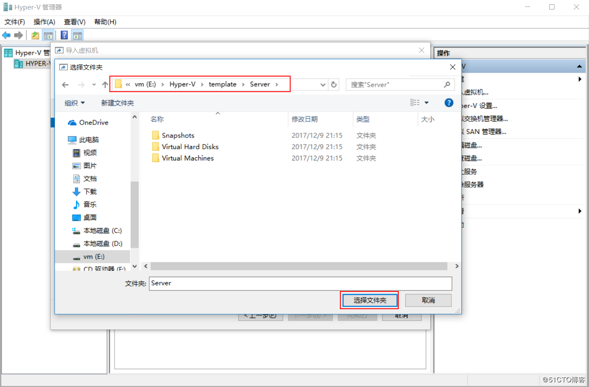Open the blue Help question-mark icon in dialog
Viewport: 589px width, 387px height.
coord(449,102)
